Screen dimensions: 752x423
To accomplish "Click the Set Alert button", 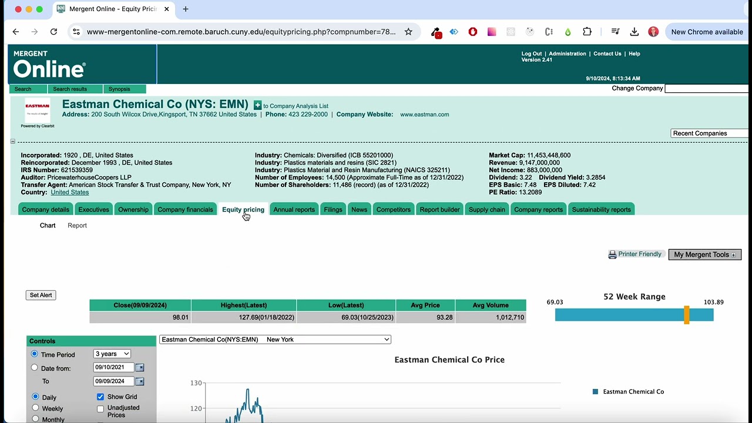I will tap(41, 295).
